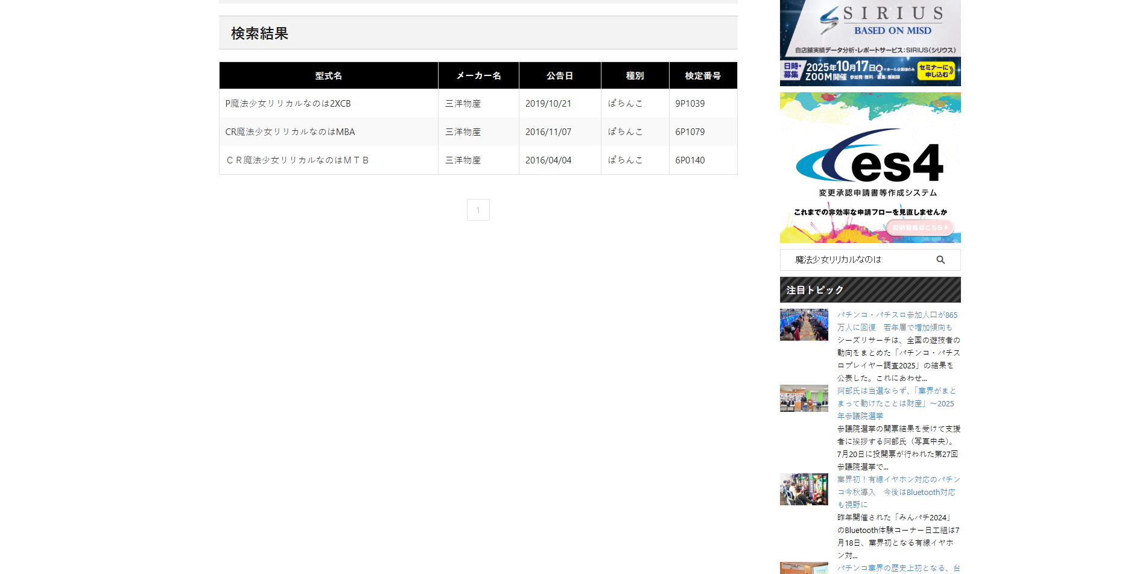Click the セミナーに申し込む button in SIRIUS banner
Image resolution: width=1148 pixels, height=574 pixels.
pos(936,71)
